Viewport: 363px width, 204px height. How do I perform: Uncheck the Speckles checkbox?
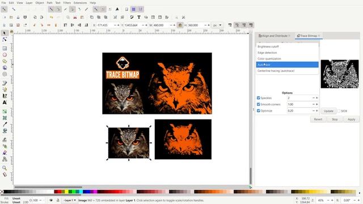[x=259, y=98]
